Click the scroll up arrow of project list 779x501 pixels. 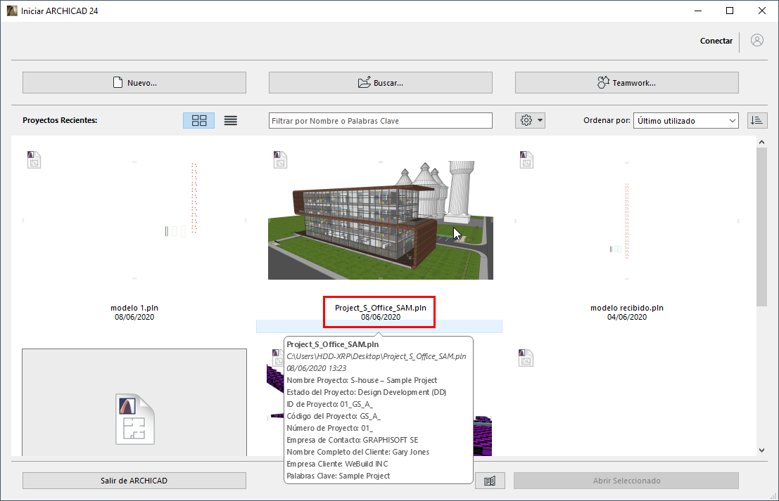(761, 143)
